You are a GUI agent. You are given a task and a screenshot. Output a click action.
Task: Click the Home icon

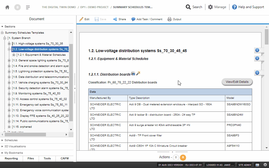tap(7, 7)
